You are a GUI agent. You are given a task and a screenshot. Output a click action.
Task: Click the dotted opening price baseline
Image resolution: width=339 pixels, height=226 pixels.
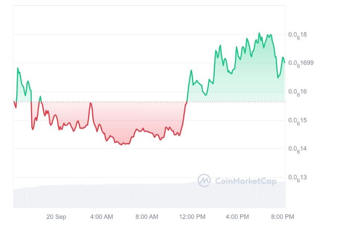point(149,101)
